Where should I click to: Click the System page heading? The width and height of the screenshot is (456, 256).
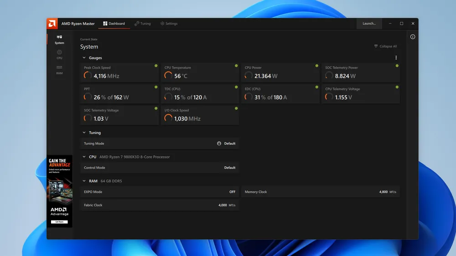(x=89, y=47)
